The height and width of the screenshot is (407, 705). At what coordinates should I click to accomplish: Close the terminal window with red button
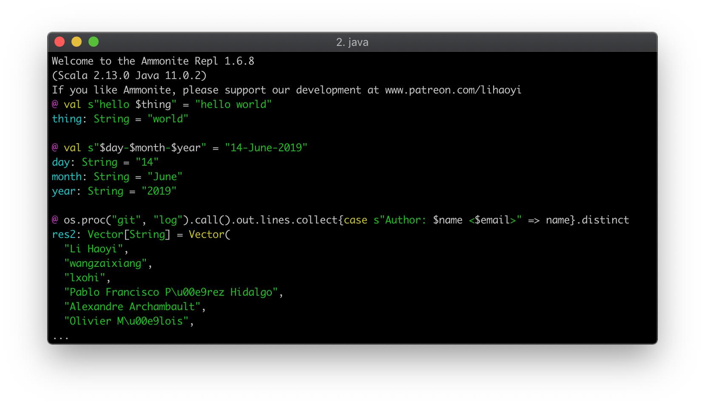coord(60,42)
